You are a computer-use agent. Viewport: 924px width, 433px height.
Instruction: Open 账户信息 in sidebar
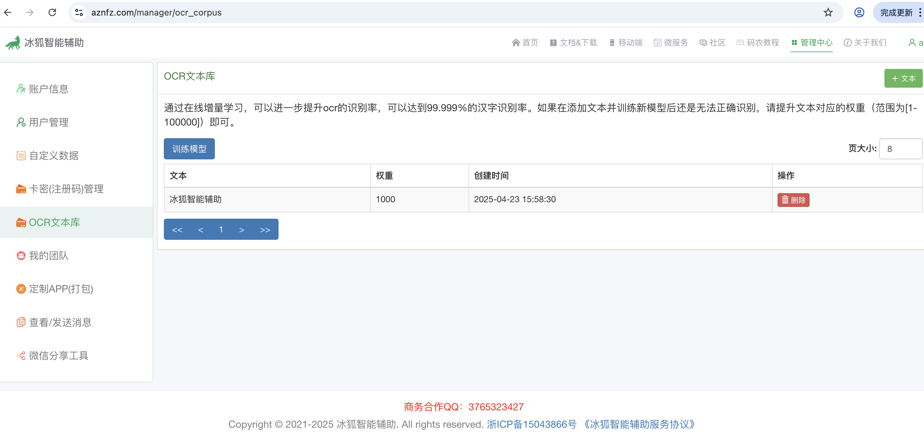tap(49, 89)
